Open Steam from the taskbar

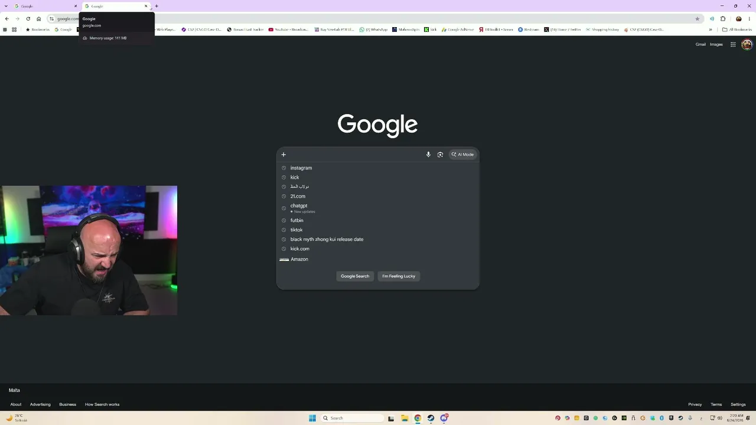431,418
